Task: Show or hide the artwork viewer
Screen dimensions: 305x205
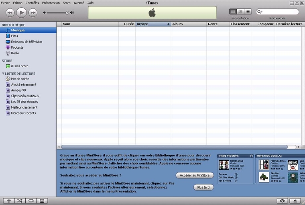Action: 42,201
